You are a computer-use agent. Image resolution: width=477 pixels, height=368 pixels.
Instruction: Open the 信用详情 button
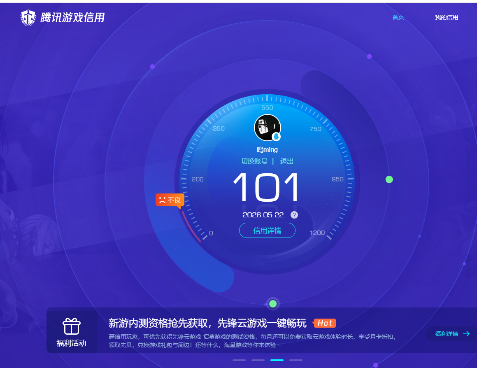click(267, 231)
